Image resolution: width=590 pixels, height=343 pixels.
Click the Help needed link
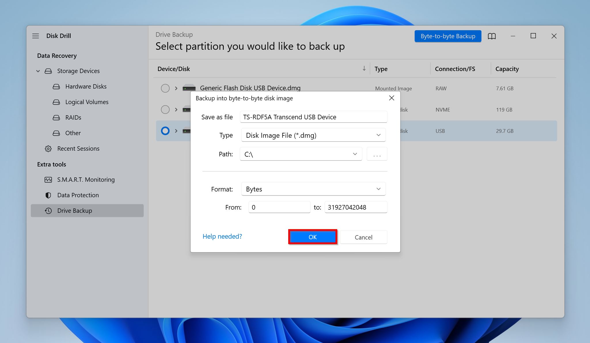point(222,236)
